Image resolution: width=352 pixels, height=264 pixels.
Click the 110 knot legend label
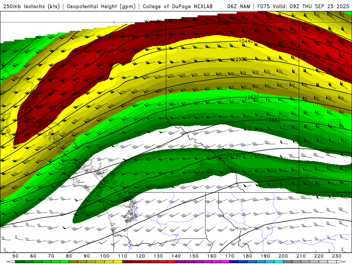(x=123, y=256)
